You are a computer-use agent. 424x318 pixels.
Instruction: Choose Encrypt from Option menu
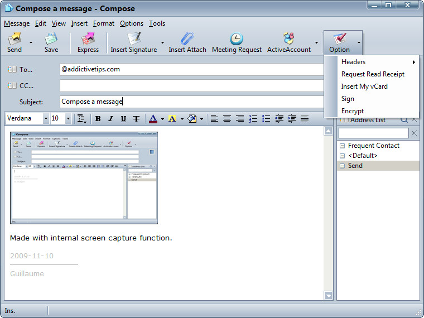pyautogui.click(x=372, y=111)
